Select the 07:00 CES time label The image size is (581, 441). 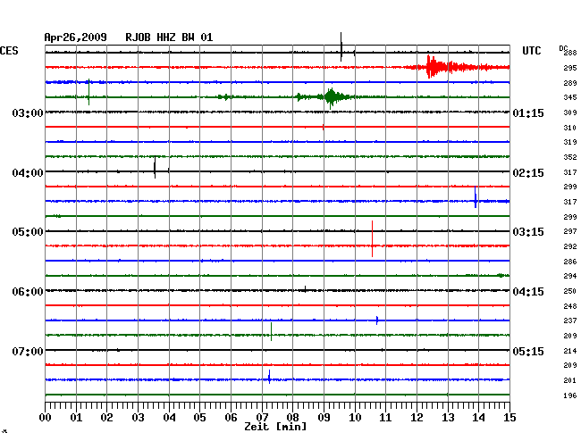pyautogui.click(x=28, y=351)
